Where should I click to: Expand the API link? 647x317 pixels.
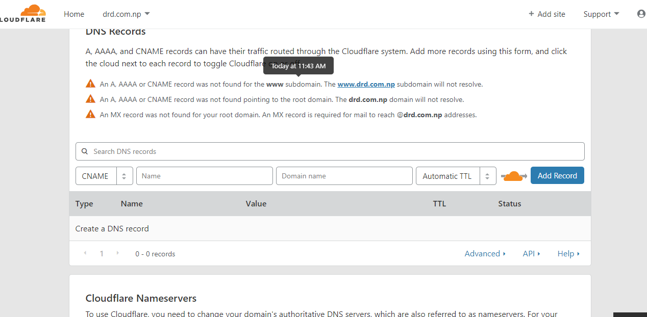point(531,253)
